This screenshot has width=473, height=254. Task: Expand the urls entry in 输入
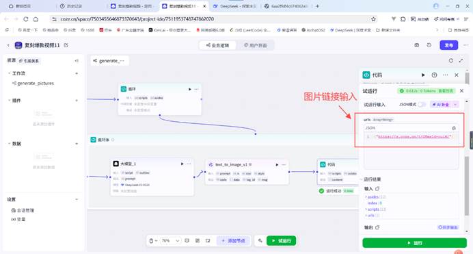pos(366,216)
